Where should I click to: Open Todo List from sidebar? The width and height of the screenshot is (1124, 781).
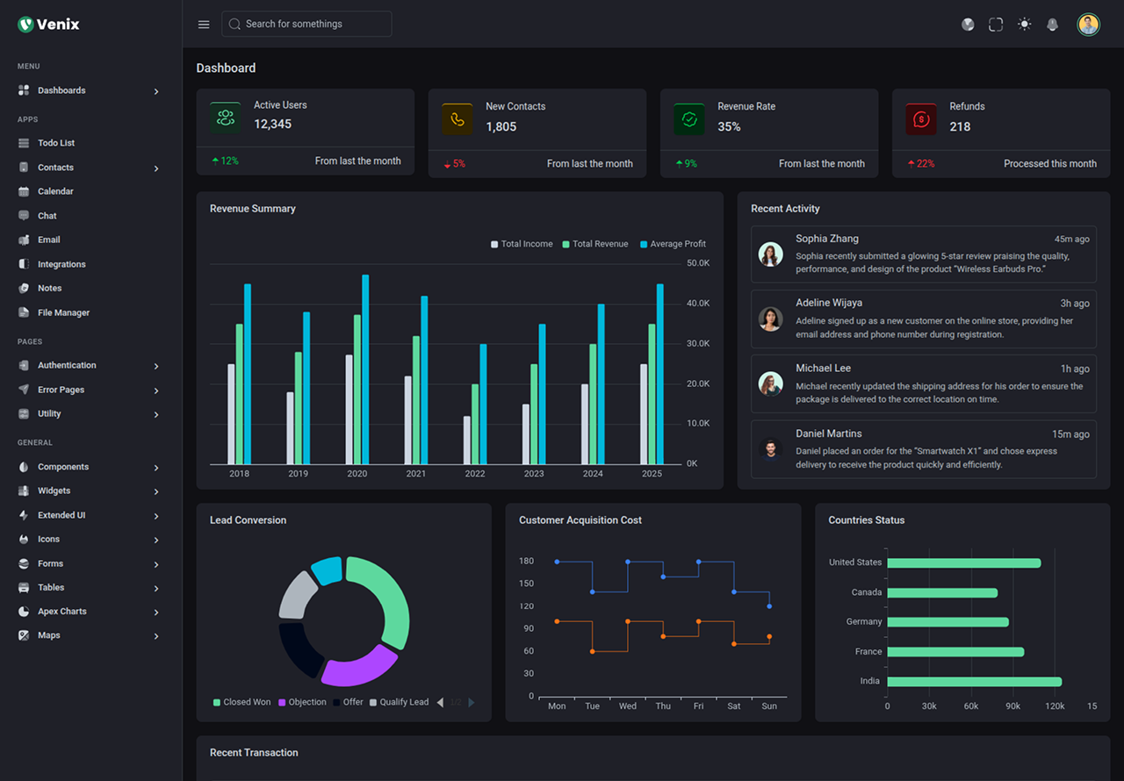(x=56, y=143)
